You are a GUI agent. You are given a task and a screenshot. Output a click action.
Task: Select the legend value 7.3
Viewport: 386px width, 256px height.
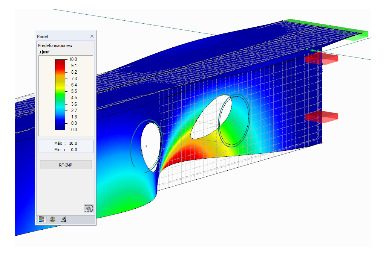coord(74,79)
